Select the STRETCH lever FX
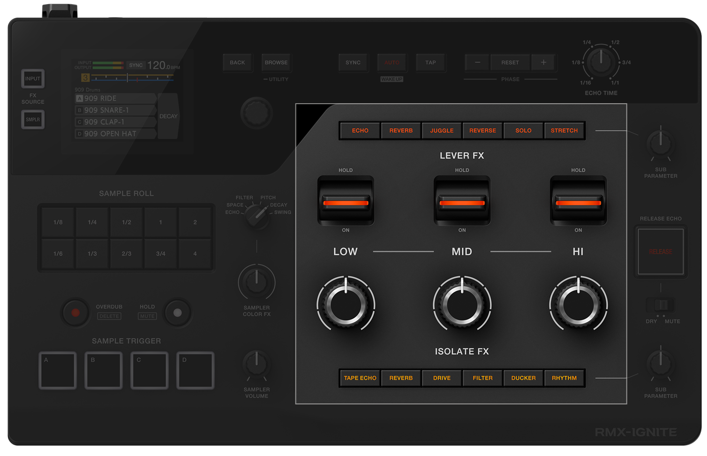Image resolution: width=707 pixels, height=456 pixels. click(564, 130)
